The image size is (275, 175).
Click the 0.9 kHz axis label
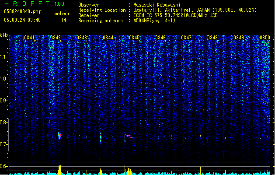(4, 101)
